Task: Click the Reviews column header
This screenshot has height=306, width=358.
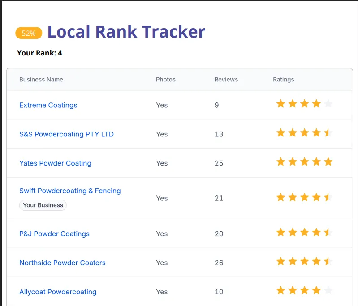Action: [x=226, y=79]
